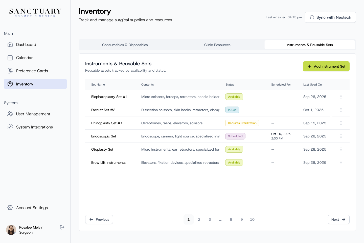Viewport: 364px width, 243px height.
Task: Click the sync refresh icon
Action: coord(312,17)
